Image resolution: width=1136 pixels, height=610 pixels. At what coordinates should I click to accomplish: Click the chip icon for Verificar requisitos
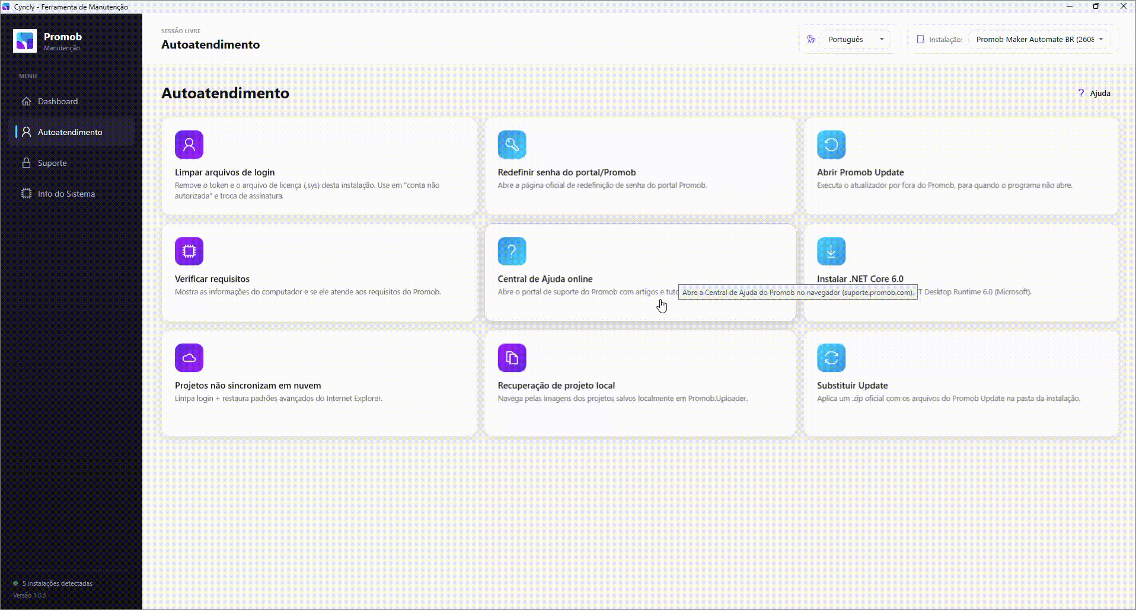(x=189, y=251)
